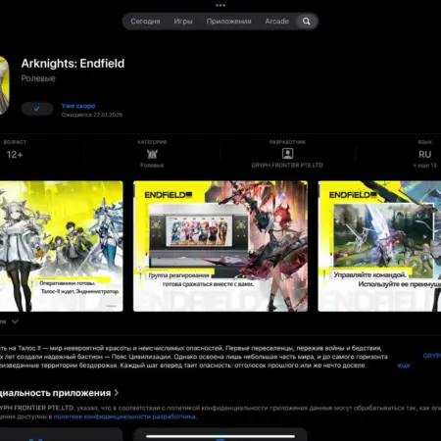Viewport: 441px width, 441px height.
Task: Click the Ролевые subtitle under title
Action: coord(38,78)
